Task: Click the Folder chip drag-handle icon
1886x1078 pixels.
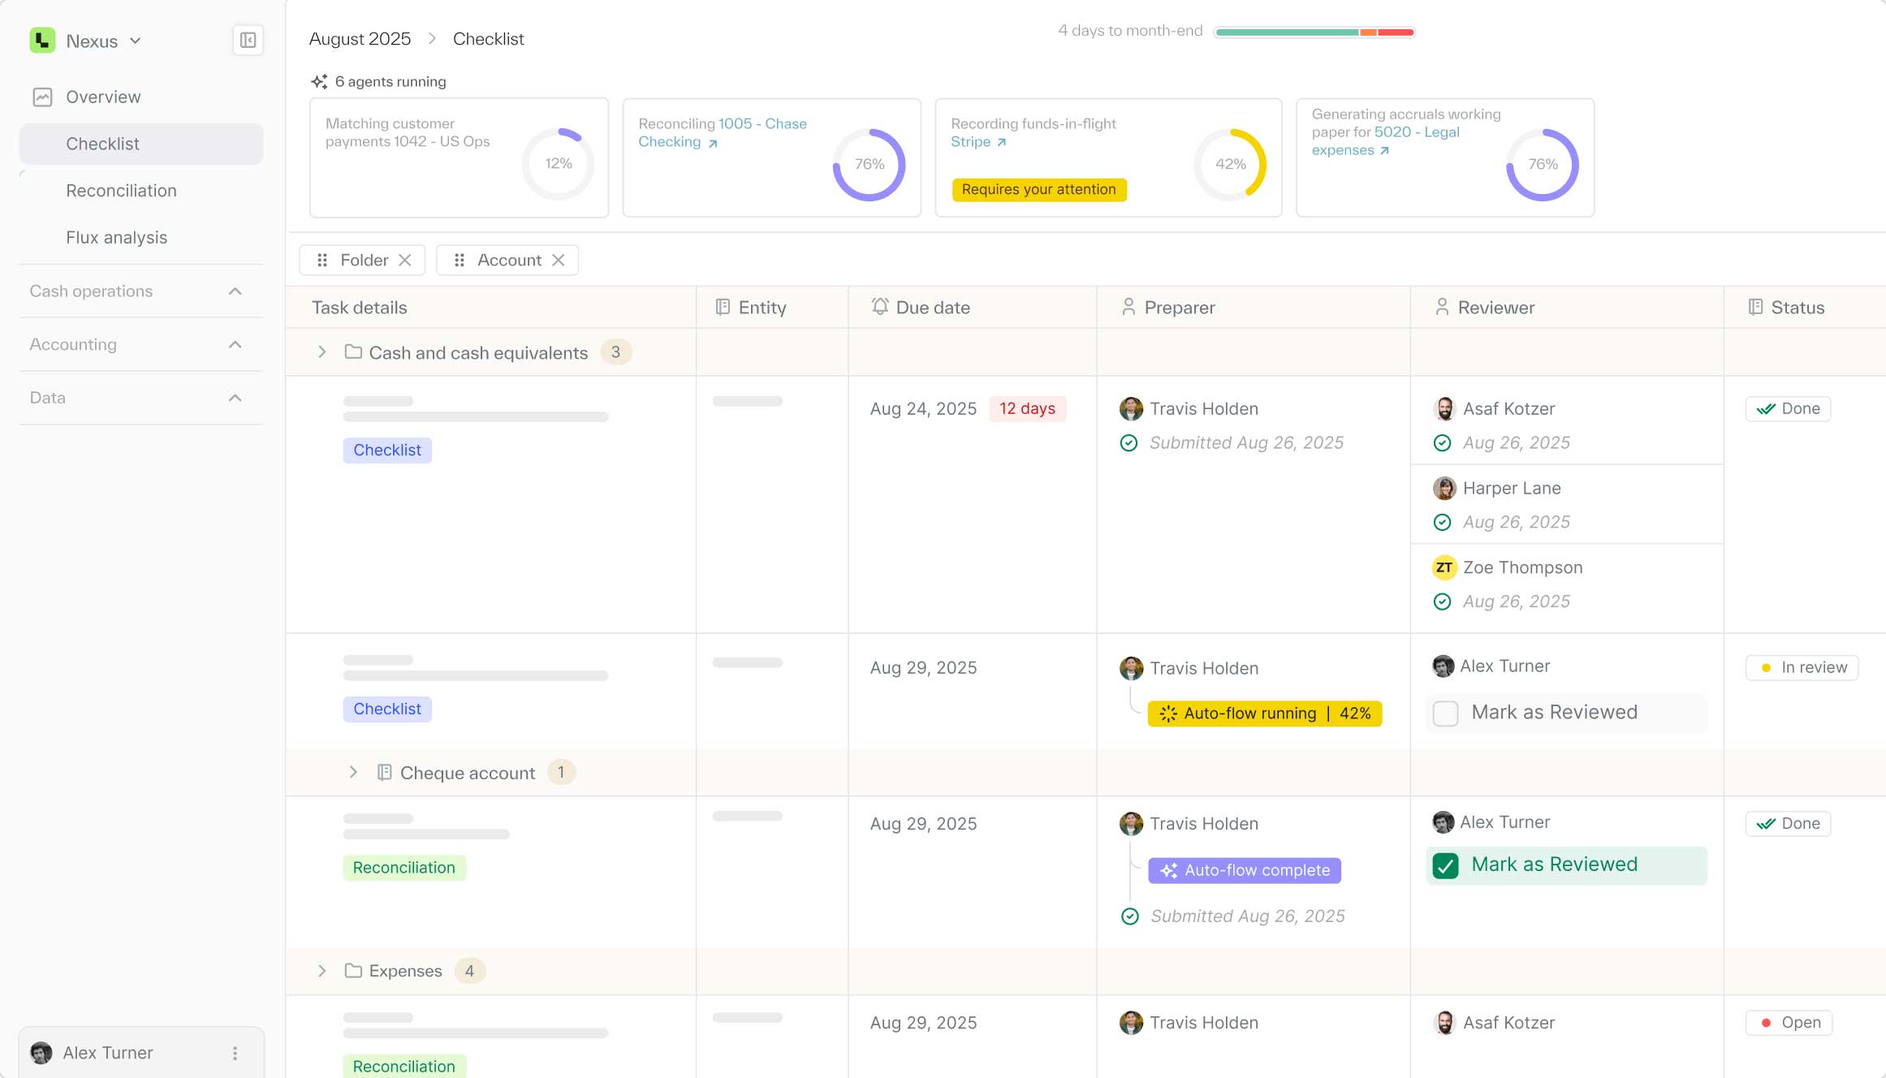Action: (322, 260)
